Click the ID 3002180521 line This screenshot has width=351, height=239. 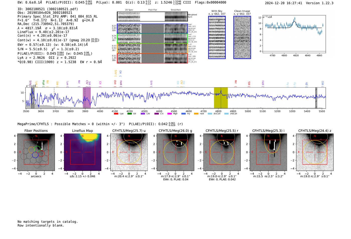[48, 9]
